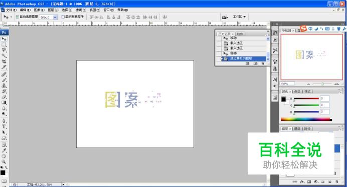Screen dimensions: 347x187
Task: Select the Brush tool
Action: (4, 80)
